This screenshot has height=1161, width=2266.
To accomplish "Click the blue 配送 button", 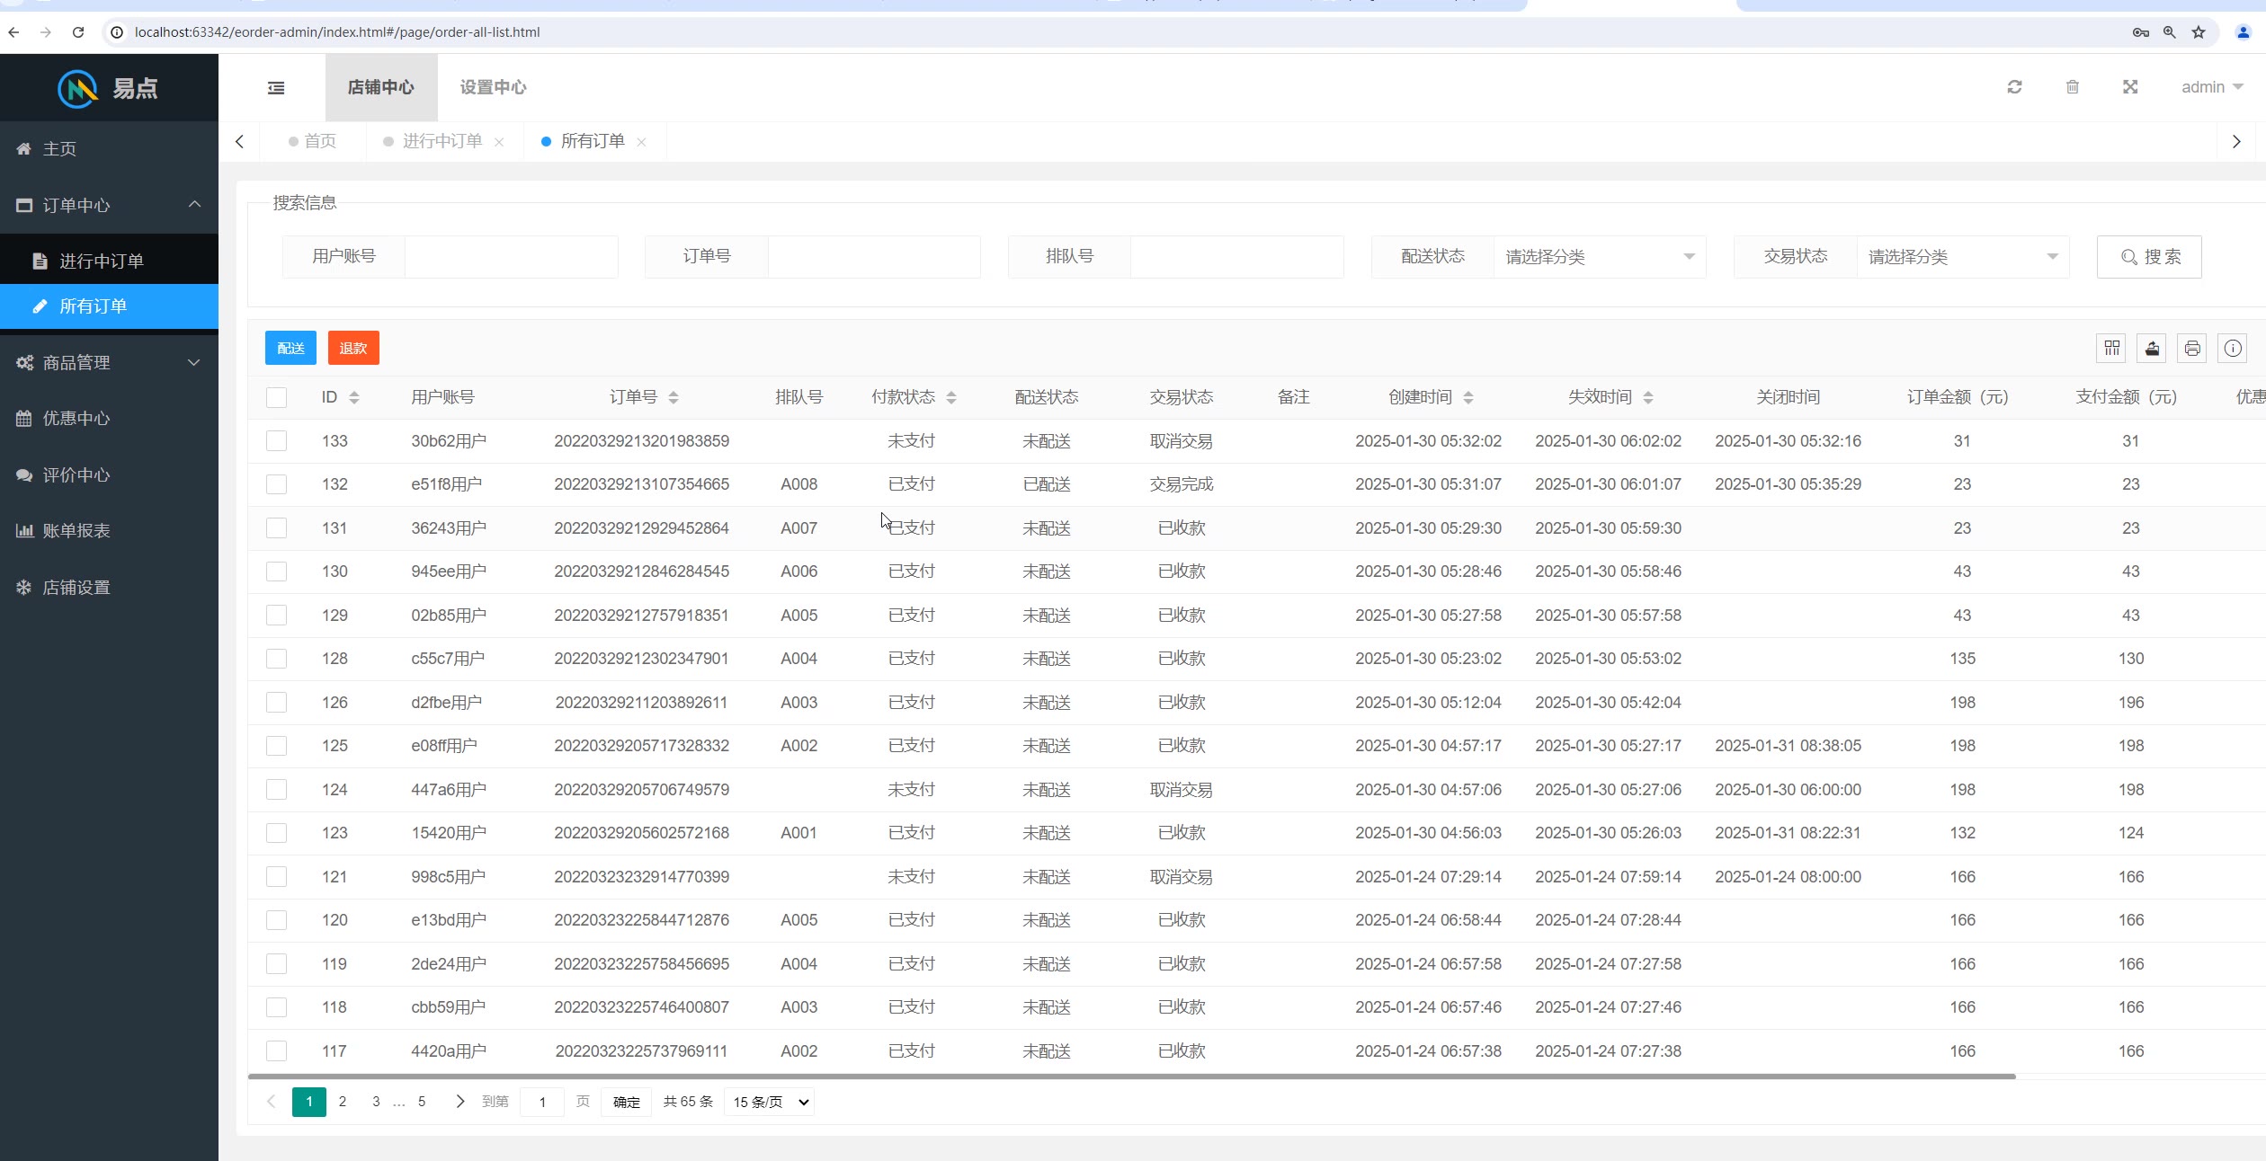I will point(290,348).
